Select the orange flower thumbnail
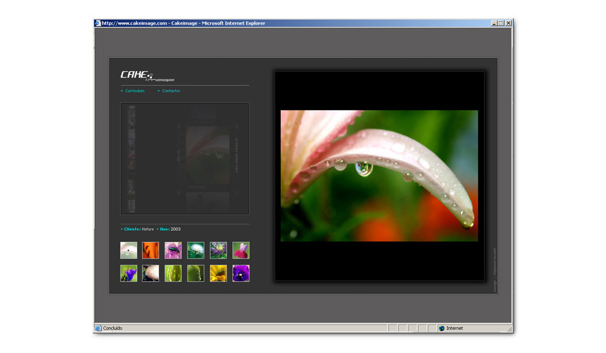This screenshot has height=353, width=606. (151, 250)
